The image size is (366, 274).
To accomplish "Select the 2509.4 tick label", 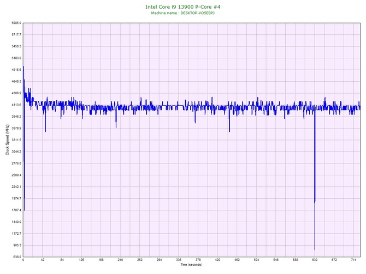I will pos(16,175).
